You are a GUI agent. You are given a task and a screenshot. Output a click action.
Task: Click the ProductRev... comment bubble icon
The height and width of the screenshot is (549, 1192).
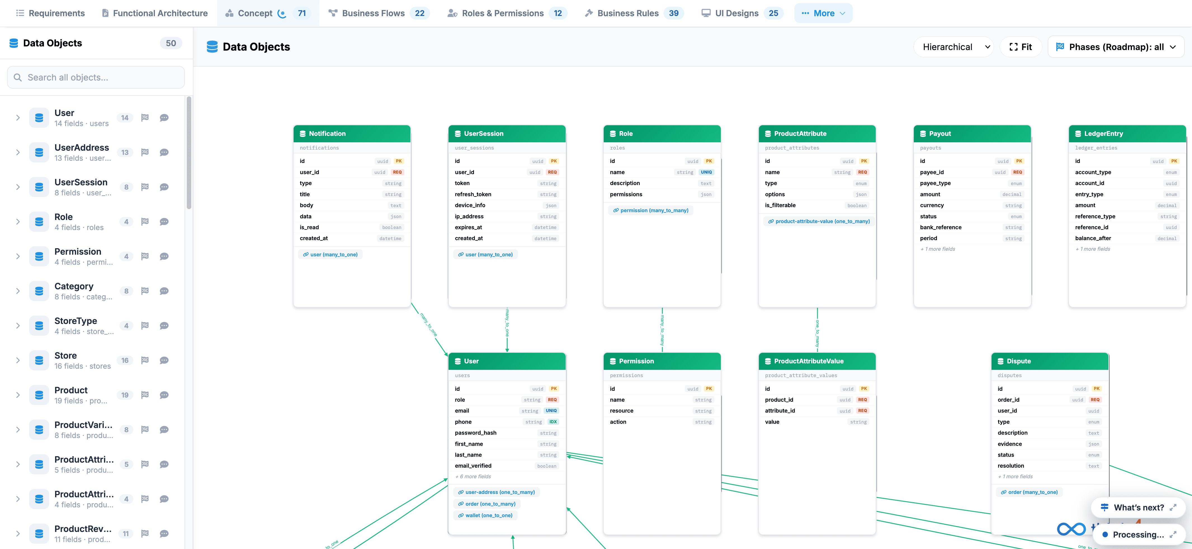tap(164, 534)
